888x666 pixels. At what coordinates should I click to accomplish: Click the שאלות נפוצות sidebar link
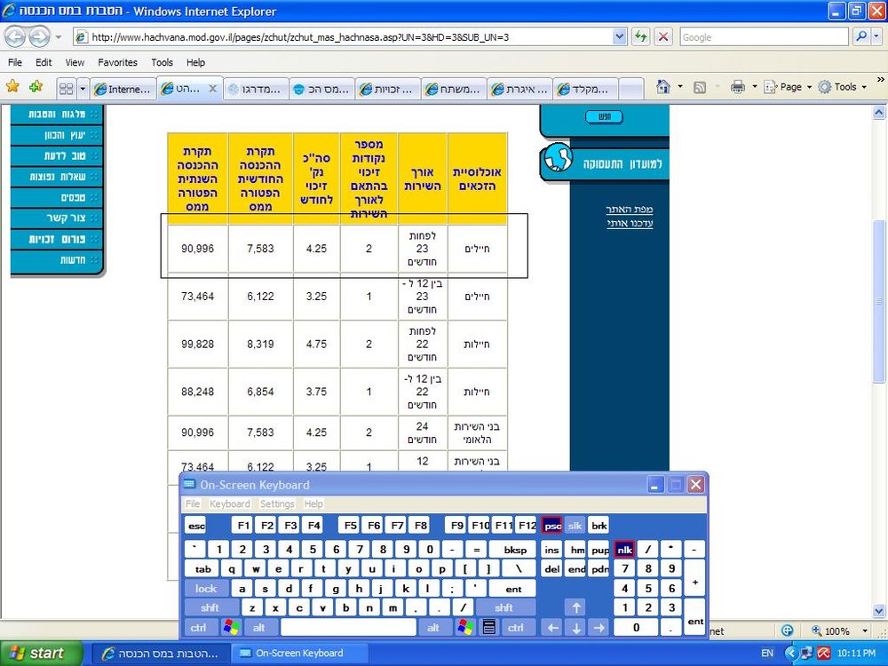click(x=57, y=177)
